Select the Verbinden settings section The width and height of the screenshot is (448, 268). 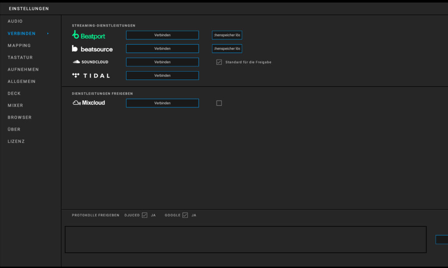[x=21, y=33]
